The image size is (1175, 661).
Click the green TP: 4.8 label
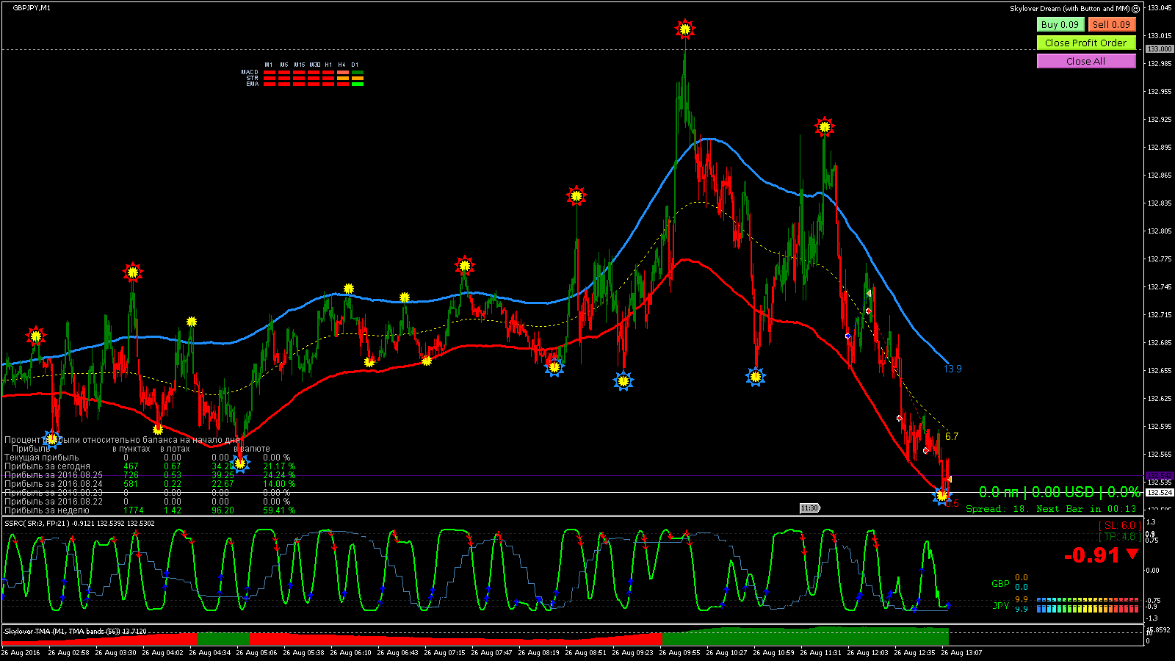click(x=1120, y=536)
